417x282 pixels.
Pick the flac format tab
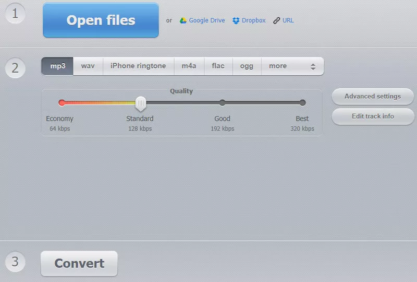(x=218, y=66)
